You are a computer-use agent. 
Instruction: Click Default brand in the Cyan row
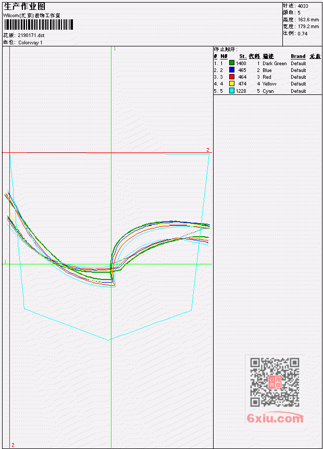pos(298,91)
